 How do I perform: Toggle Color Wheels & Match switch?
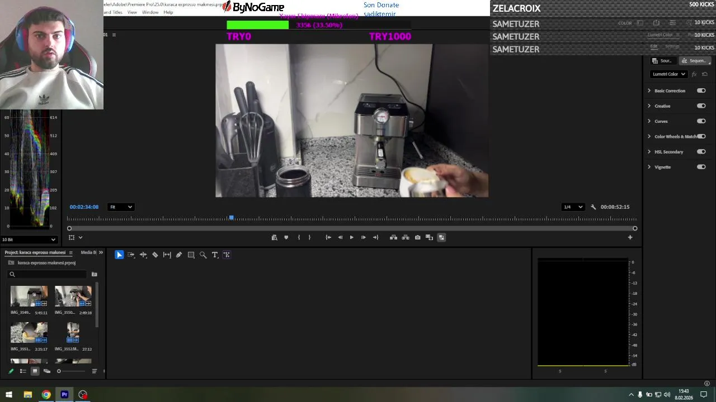point(701,136)
